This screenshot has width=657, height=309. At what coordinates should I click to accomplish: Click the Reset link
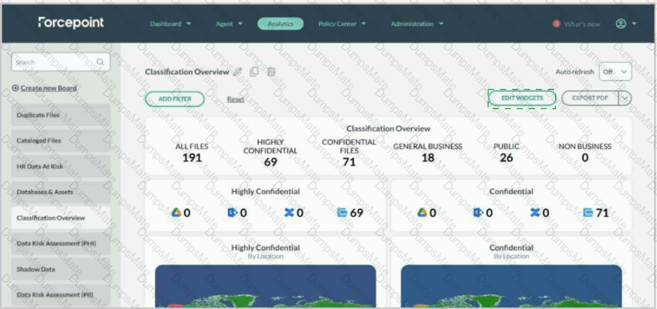click(x=236, y=99)
